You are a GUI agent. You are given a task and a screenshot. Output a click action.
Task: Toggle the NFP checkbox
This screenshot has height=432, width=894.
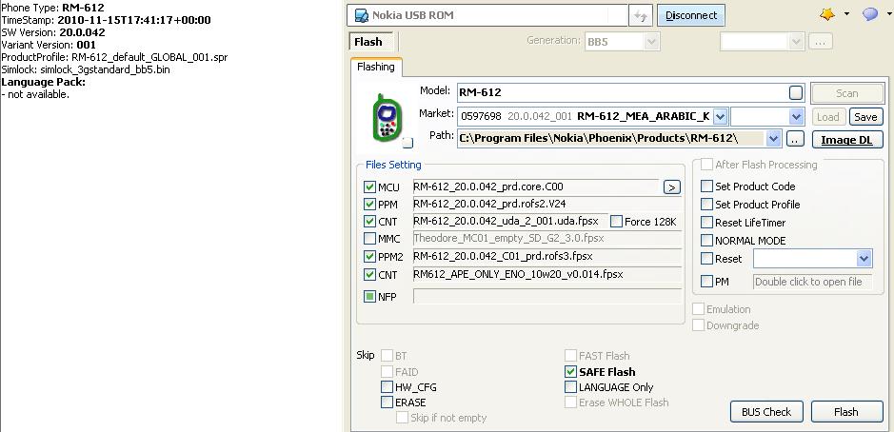click(369, 297)
